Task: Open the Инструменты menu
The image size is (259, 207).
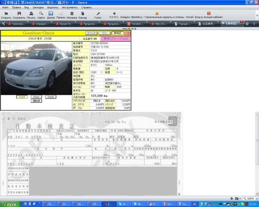Action: tap(69, 7)
